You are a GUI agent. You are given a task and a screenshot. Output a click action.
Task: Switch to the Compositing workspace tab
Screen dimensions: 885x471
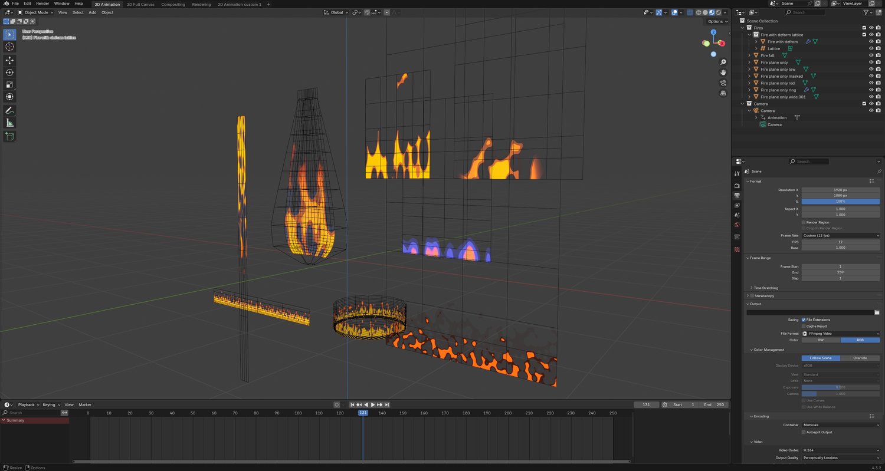pos(173,4)
